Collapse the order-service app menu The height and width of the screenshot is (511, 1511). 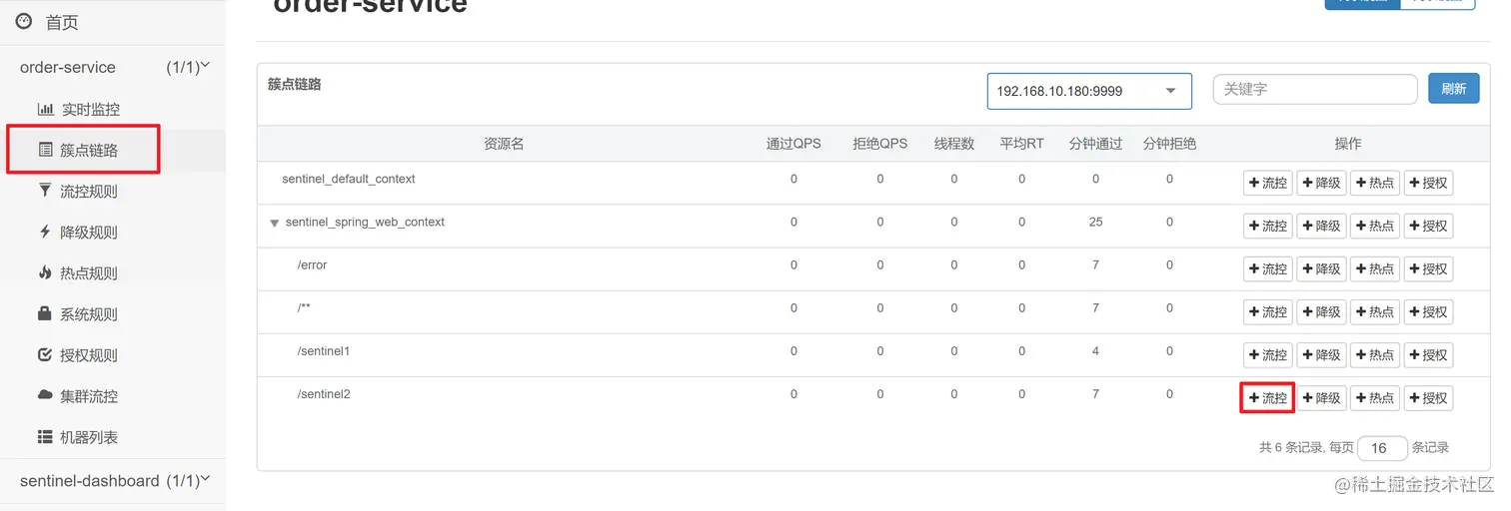[x=112, y=67]
